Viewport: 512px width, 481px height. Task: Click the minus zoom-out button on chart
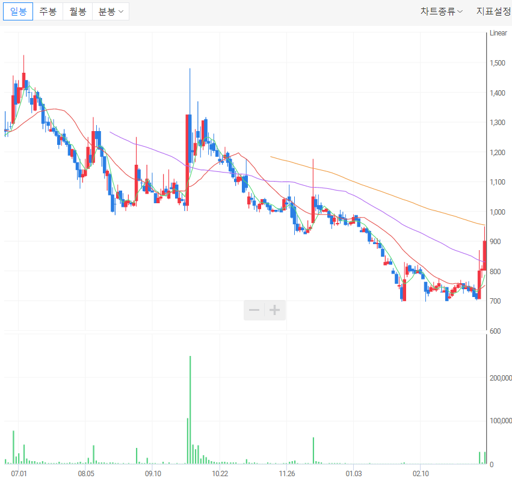(254, 310)
